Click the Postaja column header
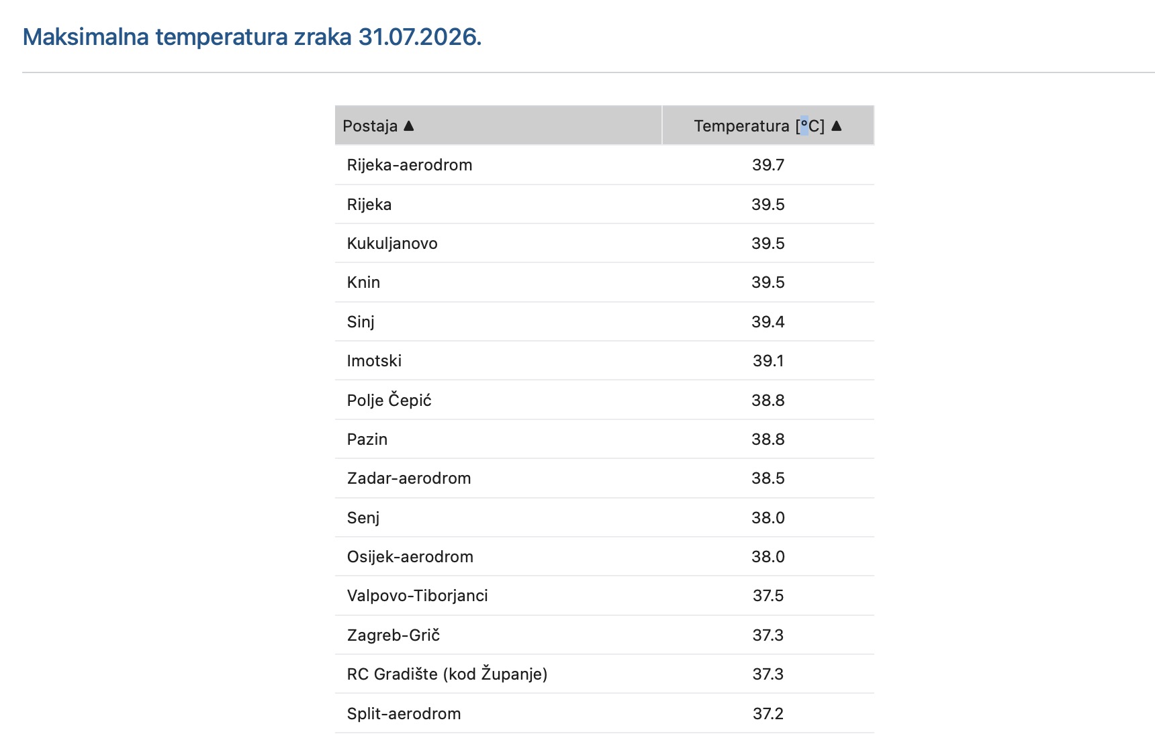 click(x=498, y=125)
